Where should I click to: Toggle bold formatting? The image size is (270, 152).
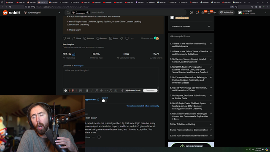tap(87, 90)
